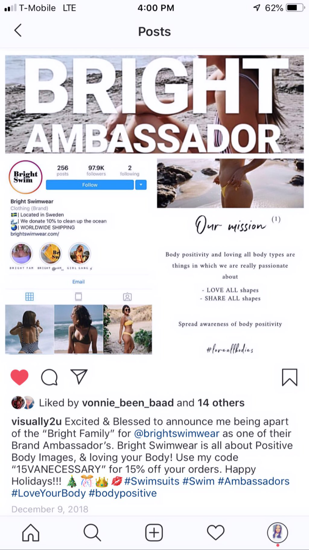Open the comment bubble icon
The width and height of the screenshot is (309, 550).
pyautogui.click(x=49, y=377)
